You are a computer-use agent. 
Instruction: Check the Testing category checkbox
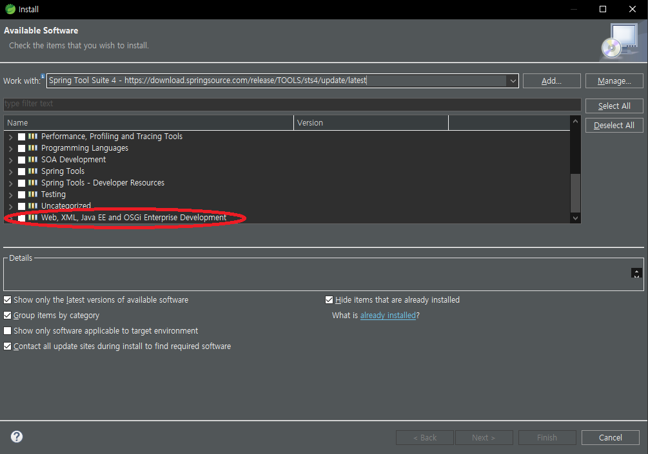pyautogui.click(x=21, y=194)
